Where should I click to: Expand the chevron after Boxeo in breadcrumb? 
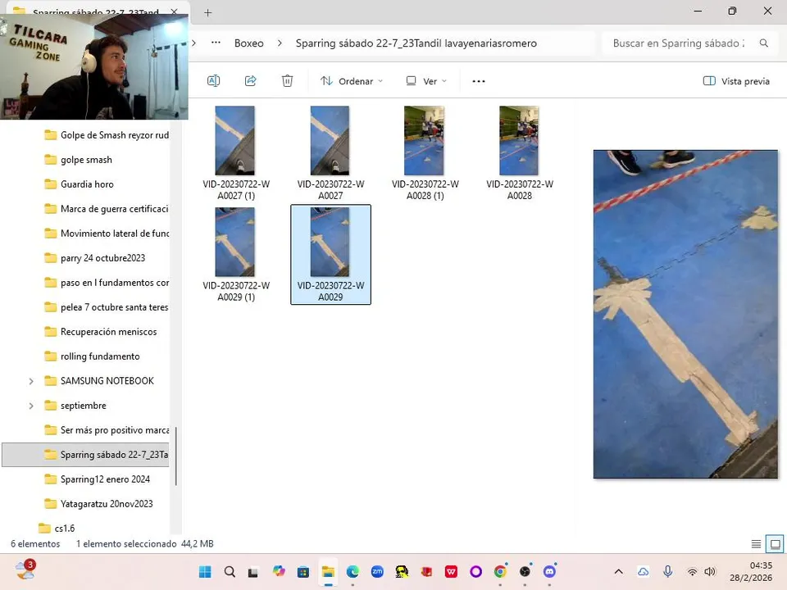pyautogui.click(x=280, y=43)
